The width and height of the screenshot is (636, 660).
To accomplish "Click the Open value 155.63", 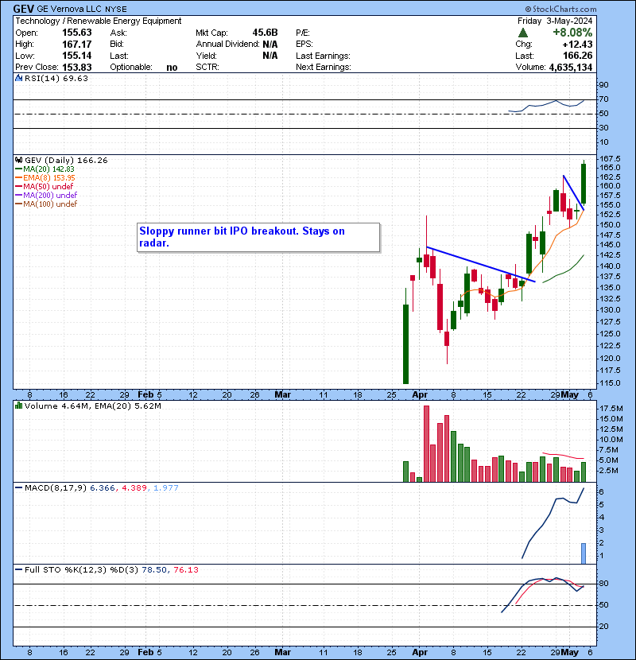I will click(x=77, y=33).
